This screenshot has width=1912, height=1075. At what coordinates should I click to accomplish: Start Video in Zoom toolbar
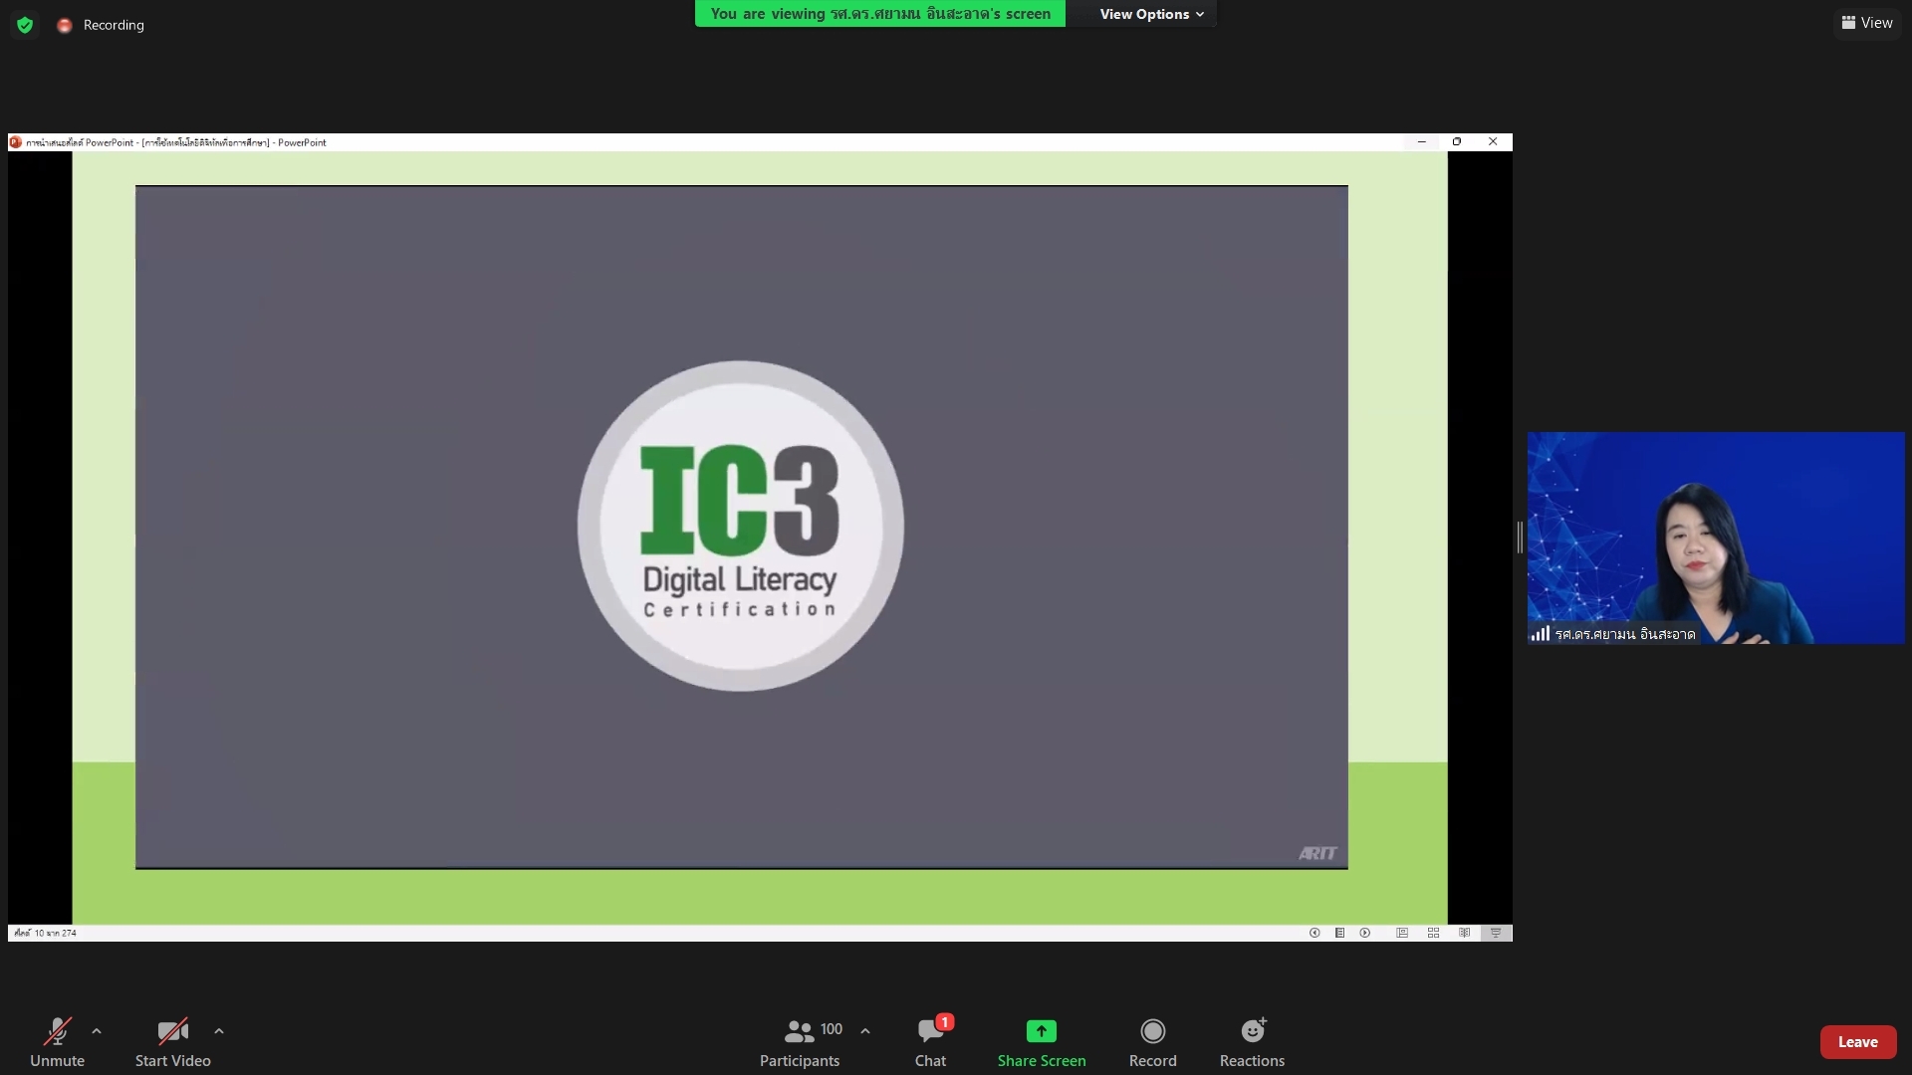[x=172, y=1041]
